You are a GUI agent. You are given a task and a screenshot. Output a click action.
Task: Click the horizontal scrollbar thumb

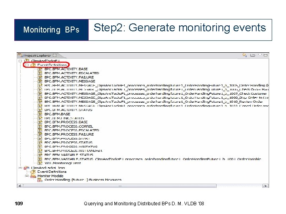tap(120, 186)
